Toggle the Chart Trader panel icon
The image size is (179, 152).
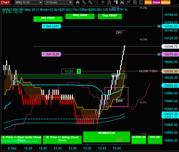point(116,2)
